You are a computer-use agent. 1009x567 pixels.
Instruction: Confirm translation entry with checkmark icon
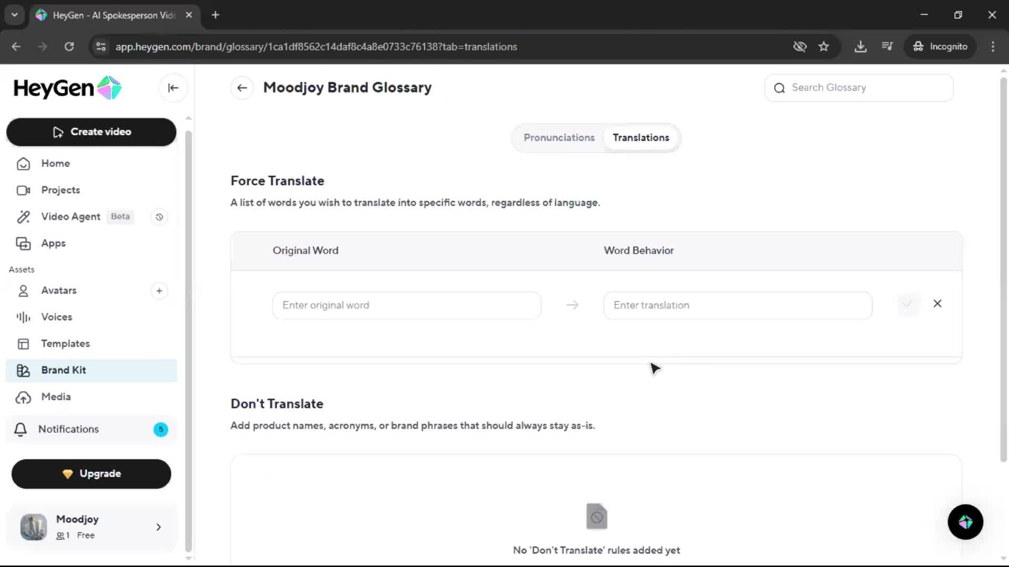pos(907,304)
